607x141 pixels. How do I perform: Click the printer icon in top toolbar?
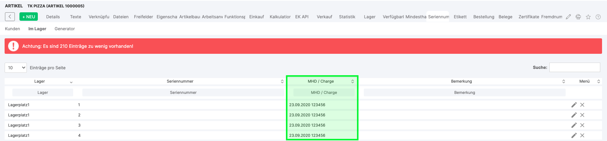[x=578, y=17]
